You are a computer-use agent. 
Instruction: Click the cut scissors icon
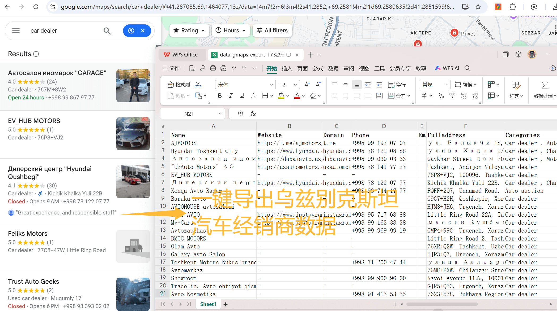point(198,85)
